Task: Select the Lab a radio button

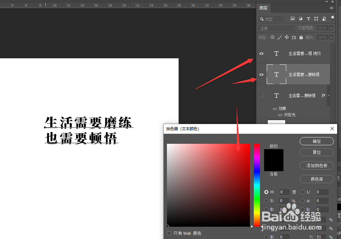Action: (x=303, y=201)
